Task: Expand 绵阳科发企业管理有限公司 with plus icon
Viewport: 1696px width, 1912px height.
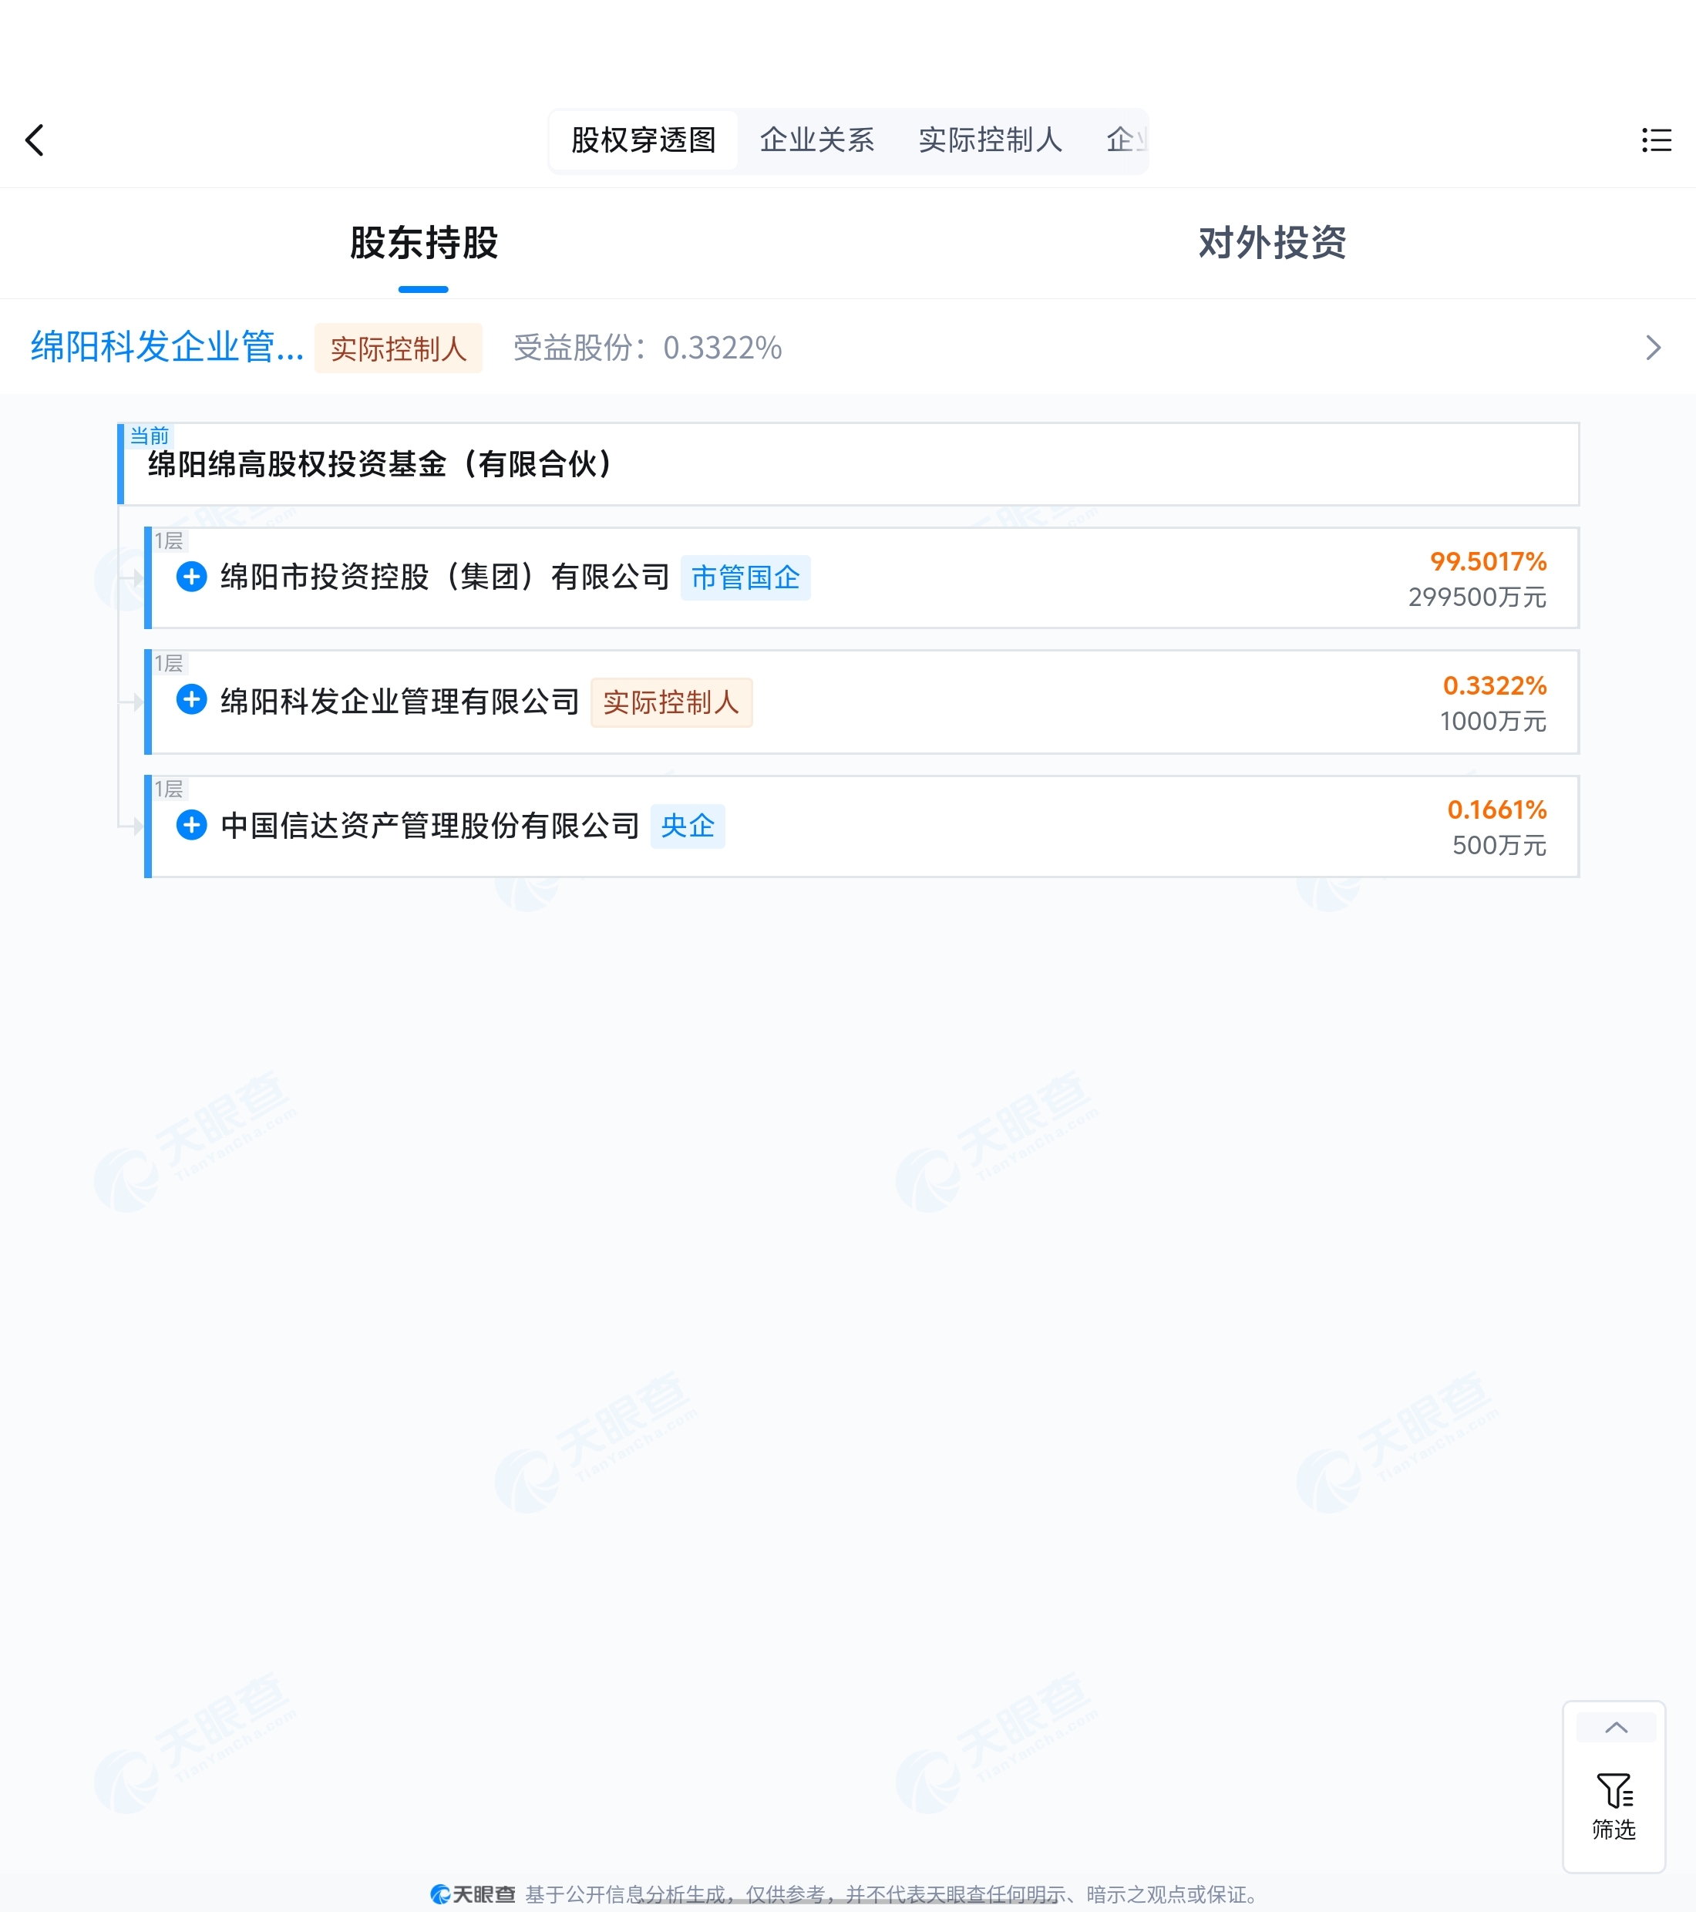Action: [192, 700]
